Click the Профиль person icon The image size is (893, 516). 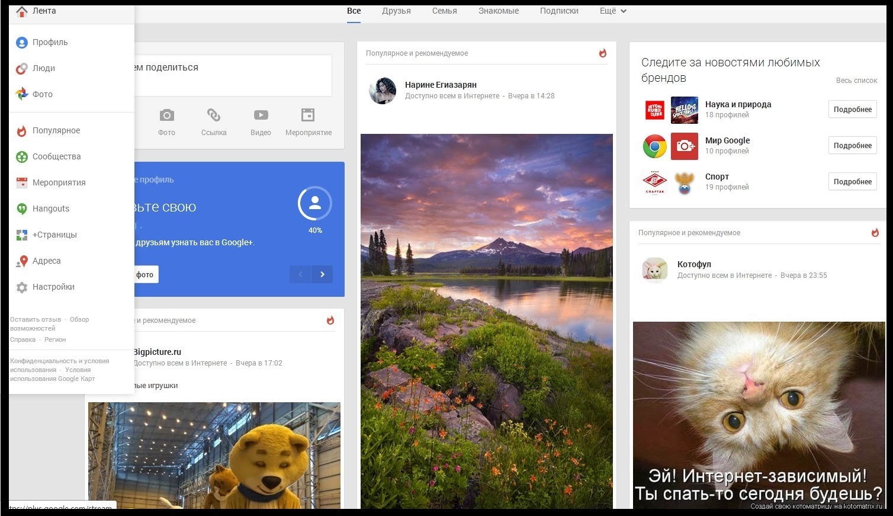pos(22,43)
